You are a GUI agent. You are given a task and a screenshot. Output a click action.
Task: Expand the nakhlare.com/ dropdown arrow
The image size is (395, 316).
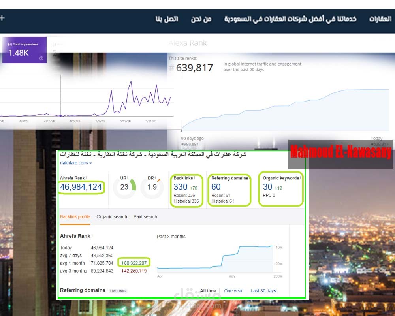pos(90,163)
